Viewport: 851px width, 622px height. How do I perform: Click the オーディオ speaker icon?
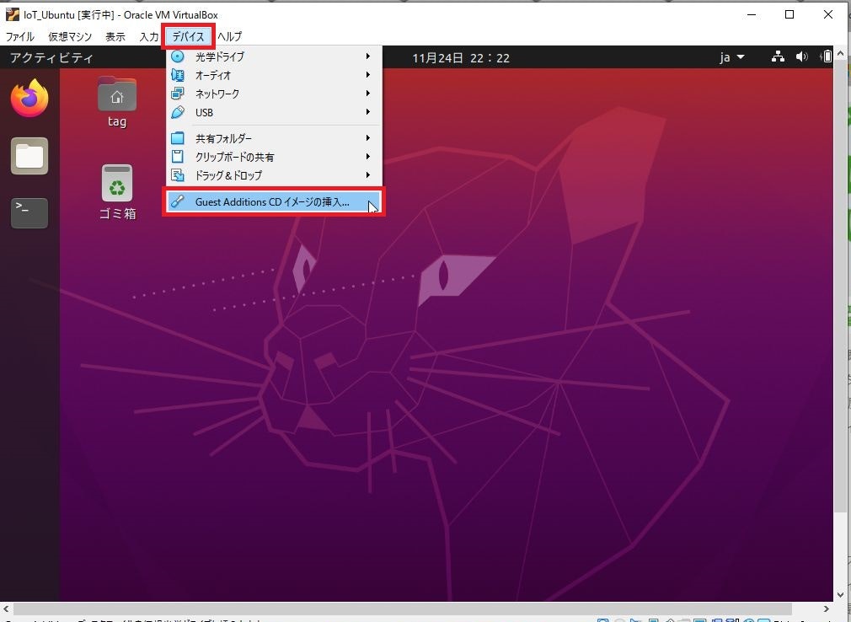[178, 75]
